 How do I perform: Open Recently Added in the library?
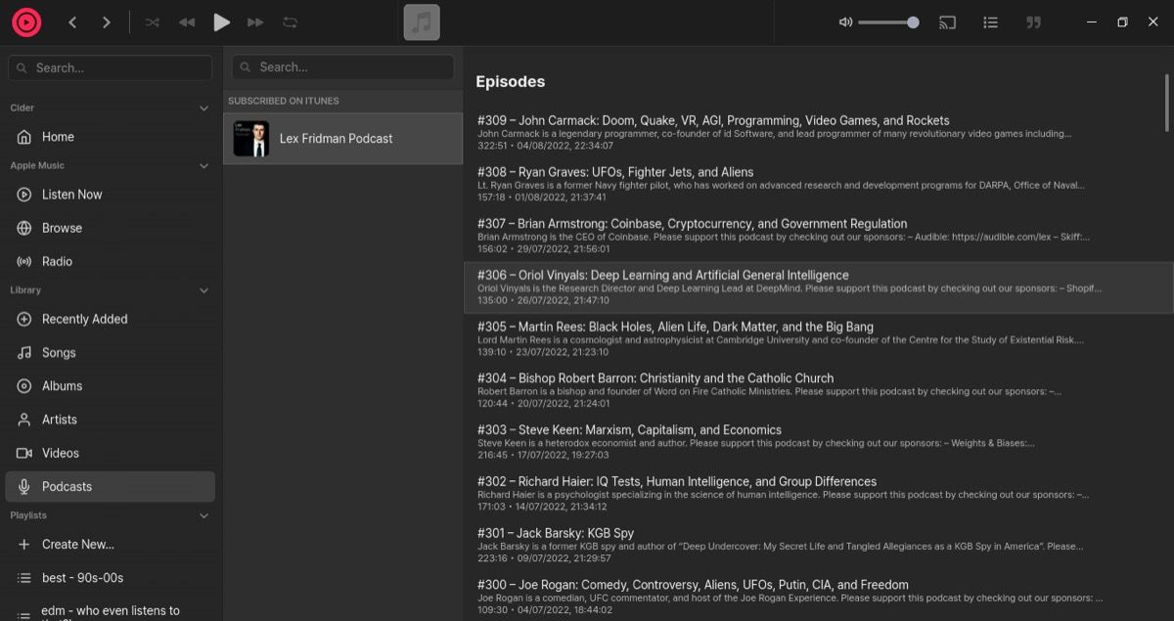(x=110, y=319)
